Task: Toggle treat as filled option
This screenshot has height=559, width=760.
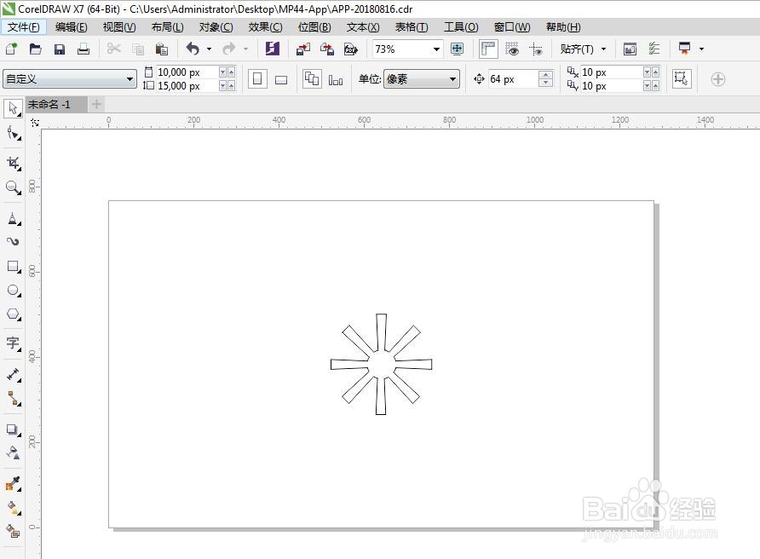Action: pos(681,78)
